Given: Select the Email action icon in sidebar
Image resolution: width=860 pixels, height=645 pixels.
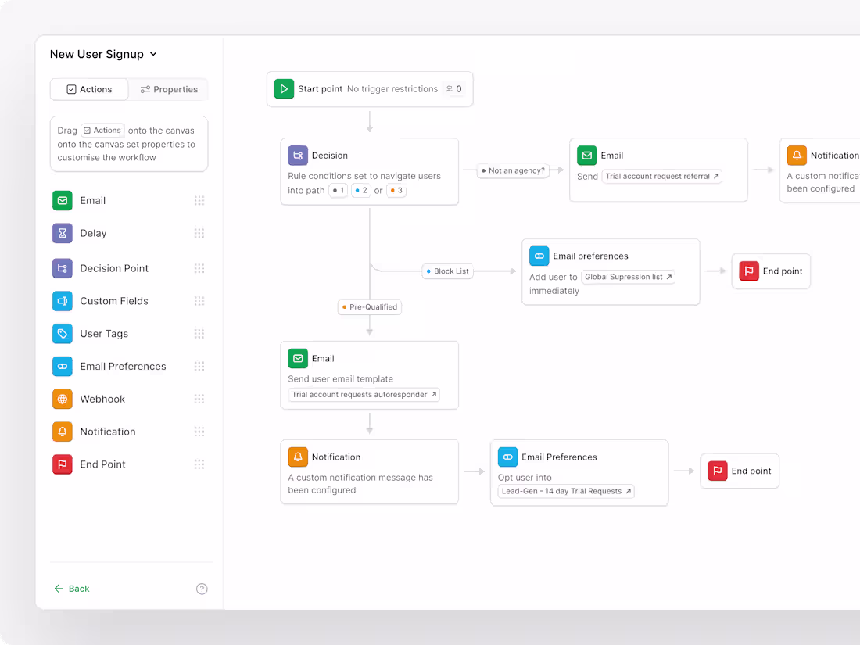Looking at the screenshot, I should 63,200.
